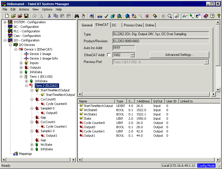The width and height of the screenshot is (222, 169).
Task: Click the Config Mode status indicator
Action: tap(206, 166)
